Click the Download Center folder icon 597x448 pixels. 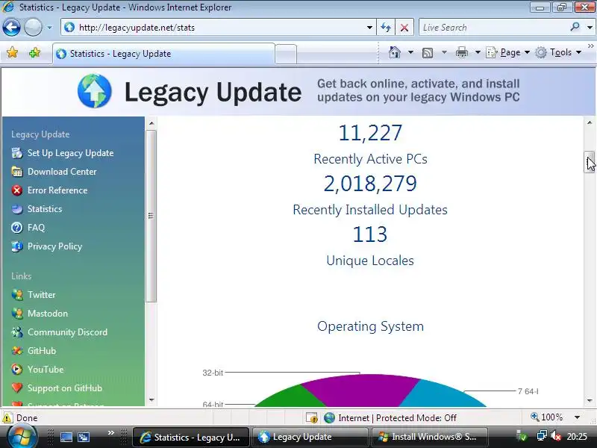[x=17, y=172]
